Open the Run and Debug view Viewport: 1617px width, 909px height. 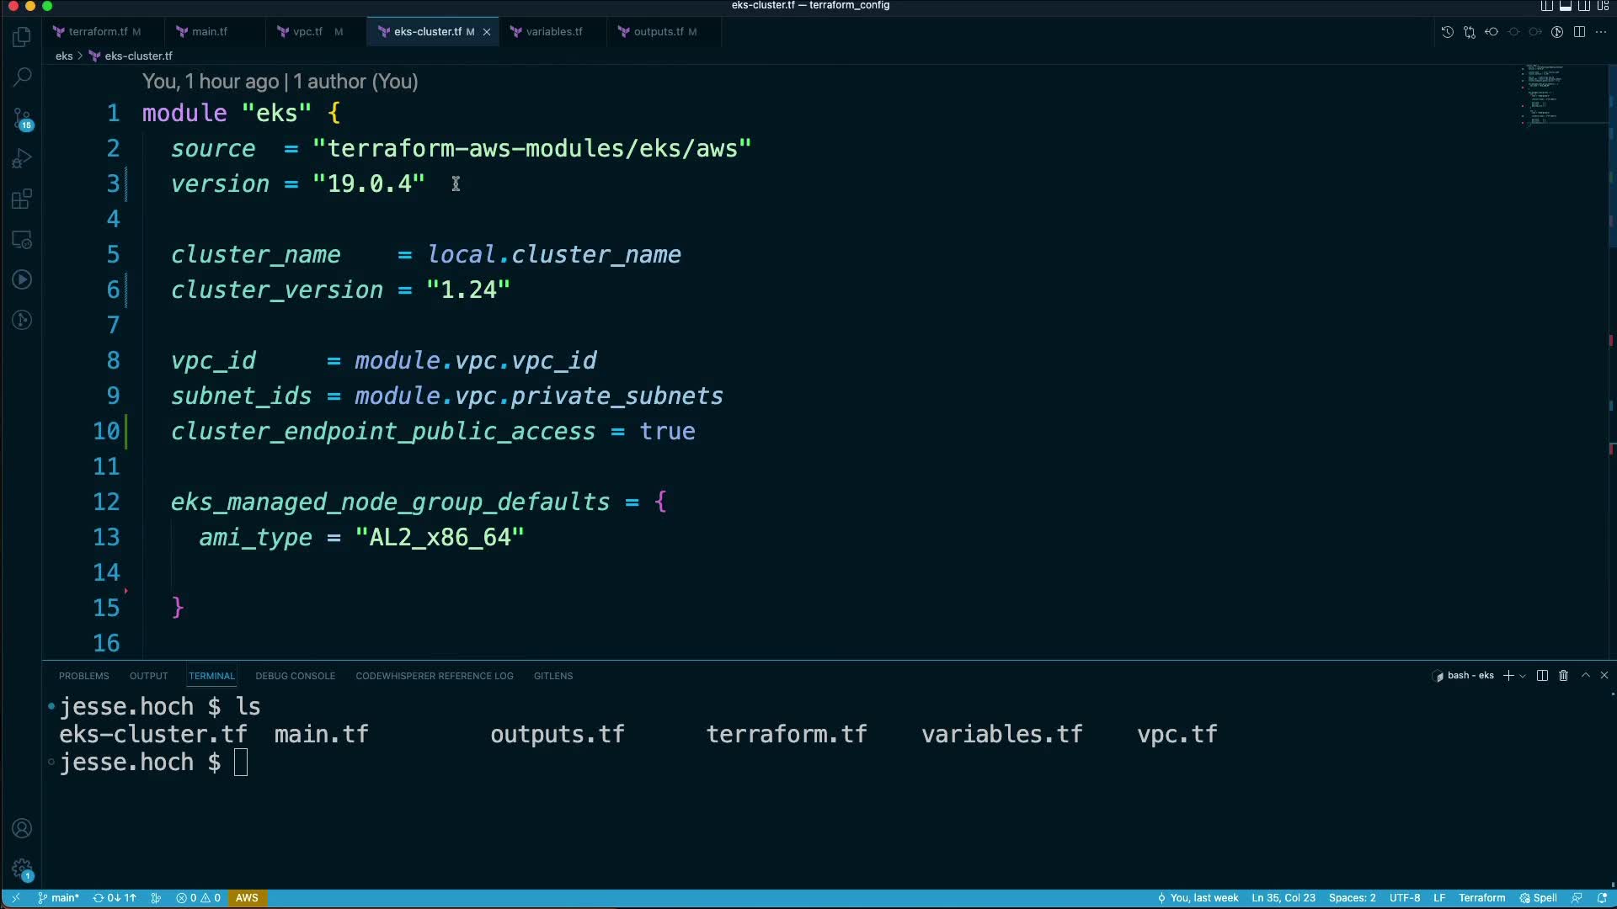(23, 158)
